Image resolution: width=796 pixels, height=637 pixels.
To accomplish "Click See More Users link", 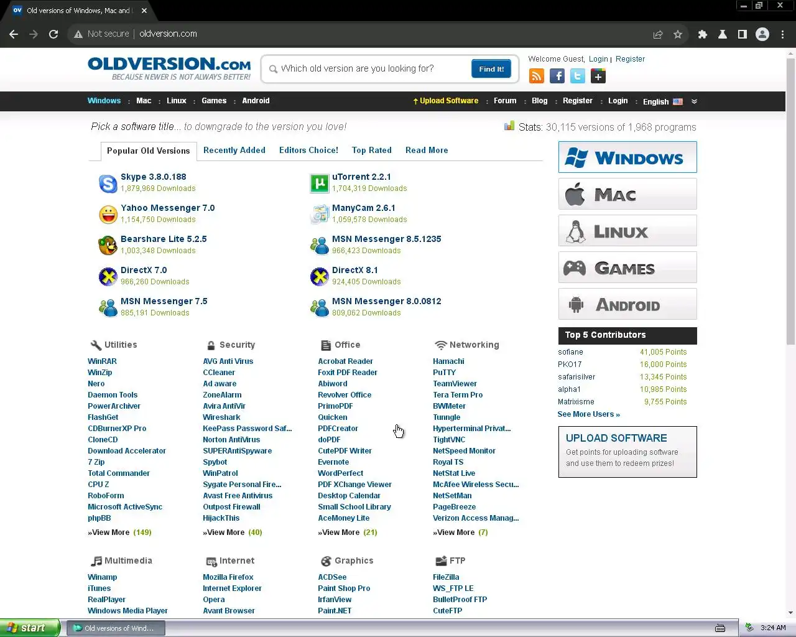I will 588,414.
